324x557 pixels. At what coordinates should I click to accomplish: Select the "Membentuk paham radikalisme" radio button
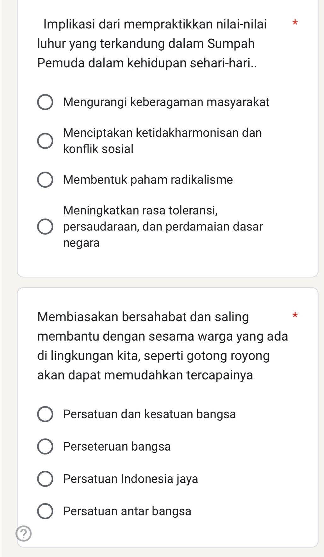(x=45, y=180)
